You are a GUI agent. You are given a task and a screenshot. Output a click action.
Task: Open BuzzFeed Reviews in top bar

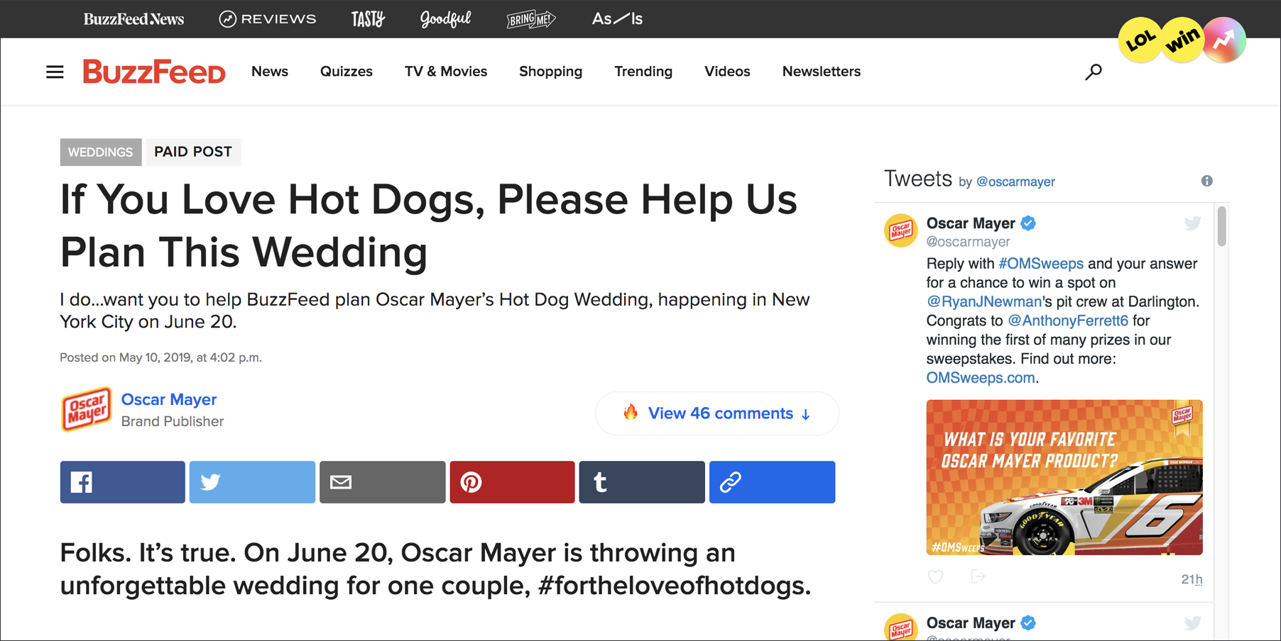[x=267, y=19]
